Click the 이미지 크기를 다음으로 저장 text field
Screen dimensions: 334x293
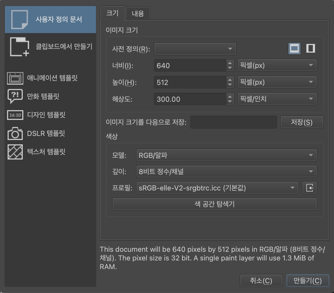233,122
